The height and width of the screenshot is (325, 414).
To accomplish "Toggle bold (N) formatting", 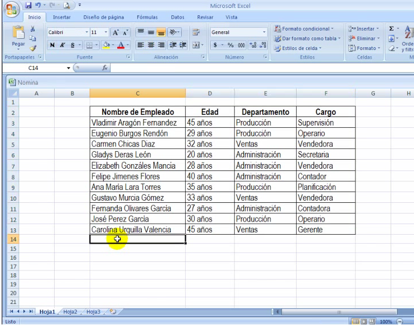I will pos(52,45).
